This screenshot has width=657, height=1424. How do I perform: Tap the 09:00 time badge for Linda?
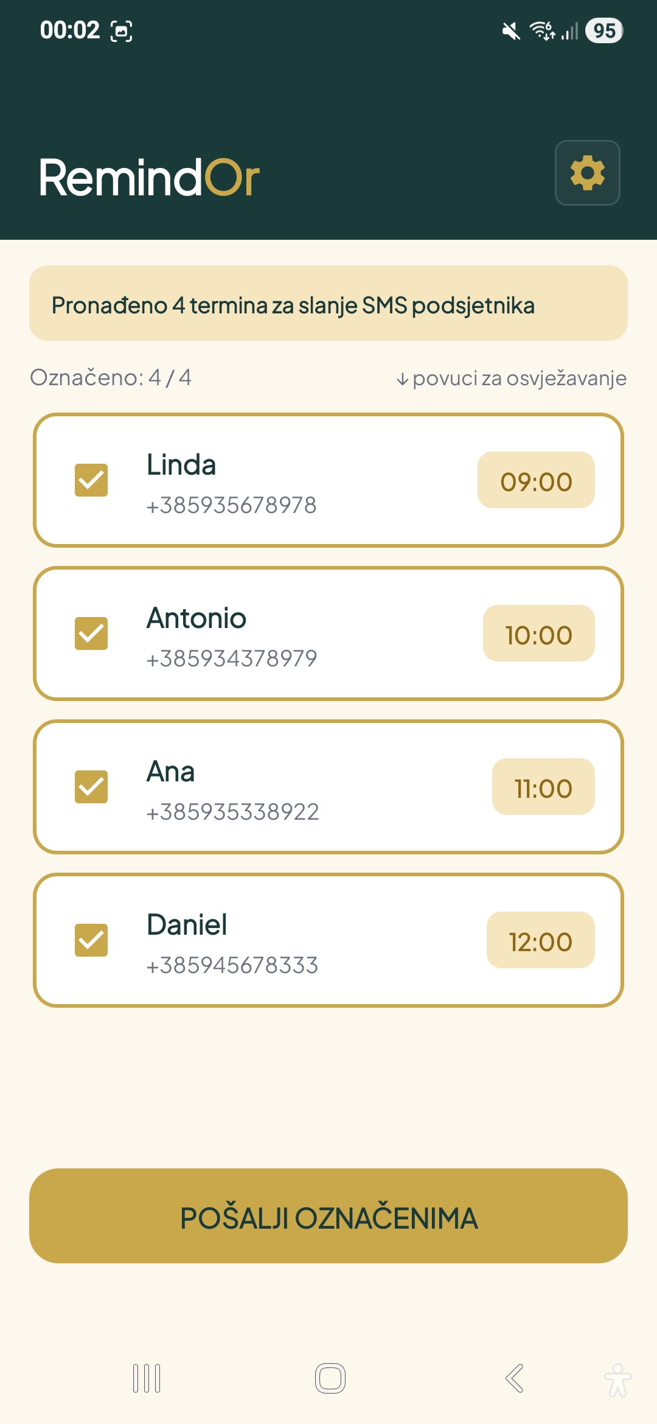click(536, 480)
